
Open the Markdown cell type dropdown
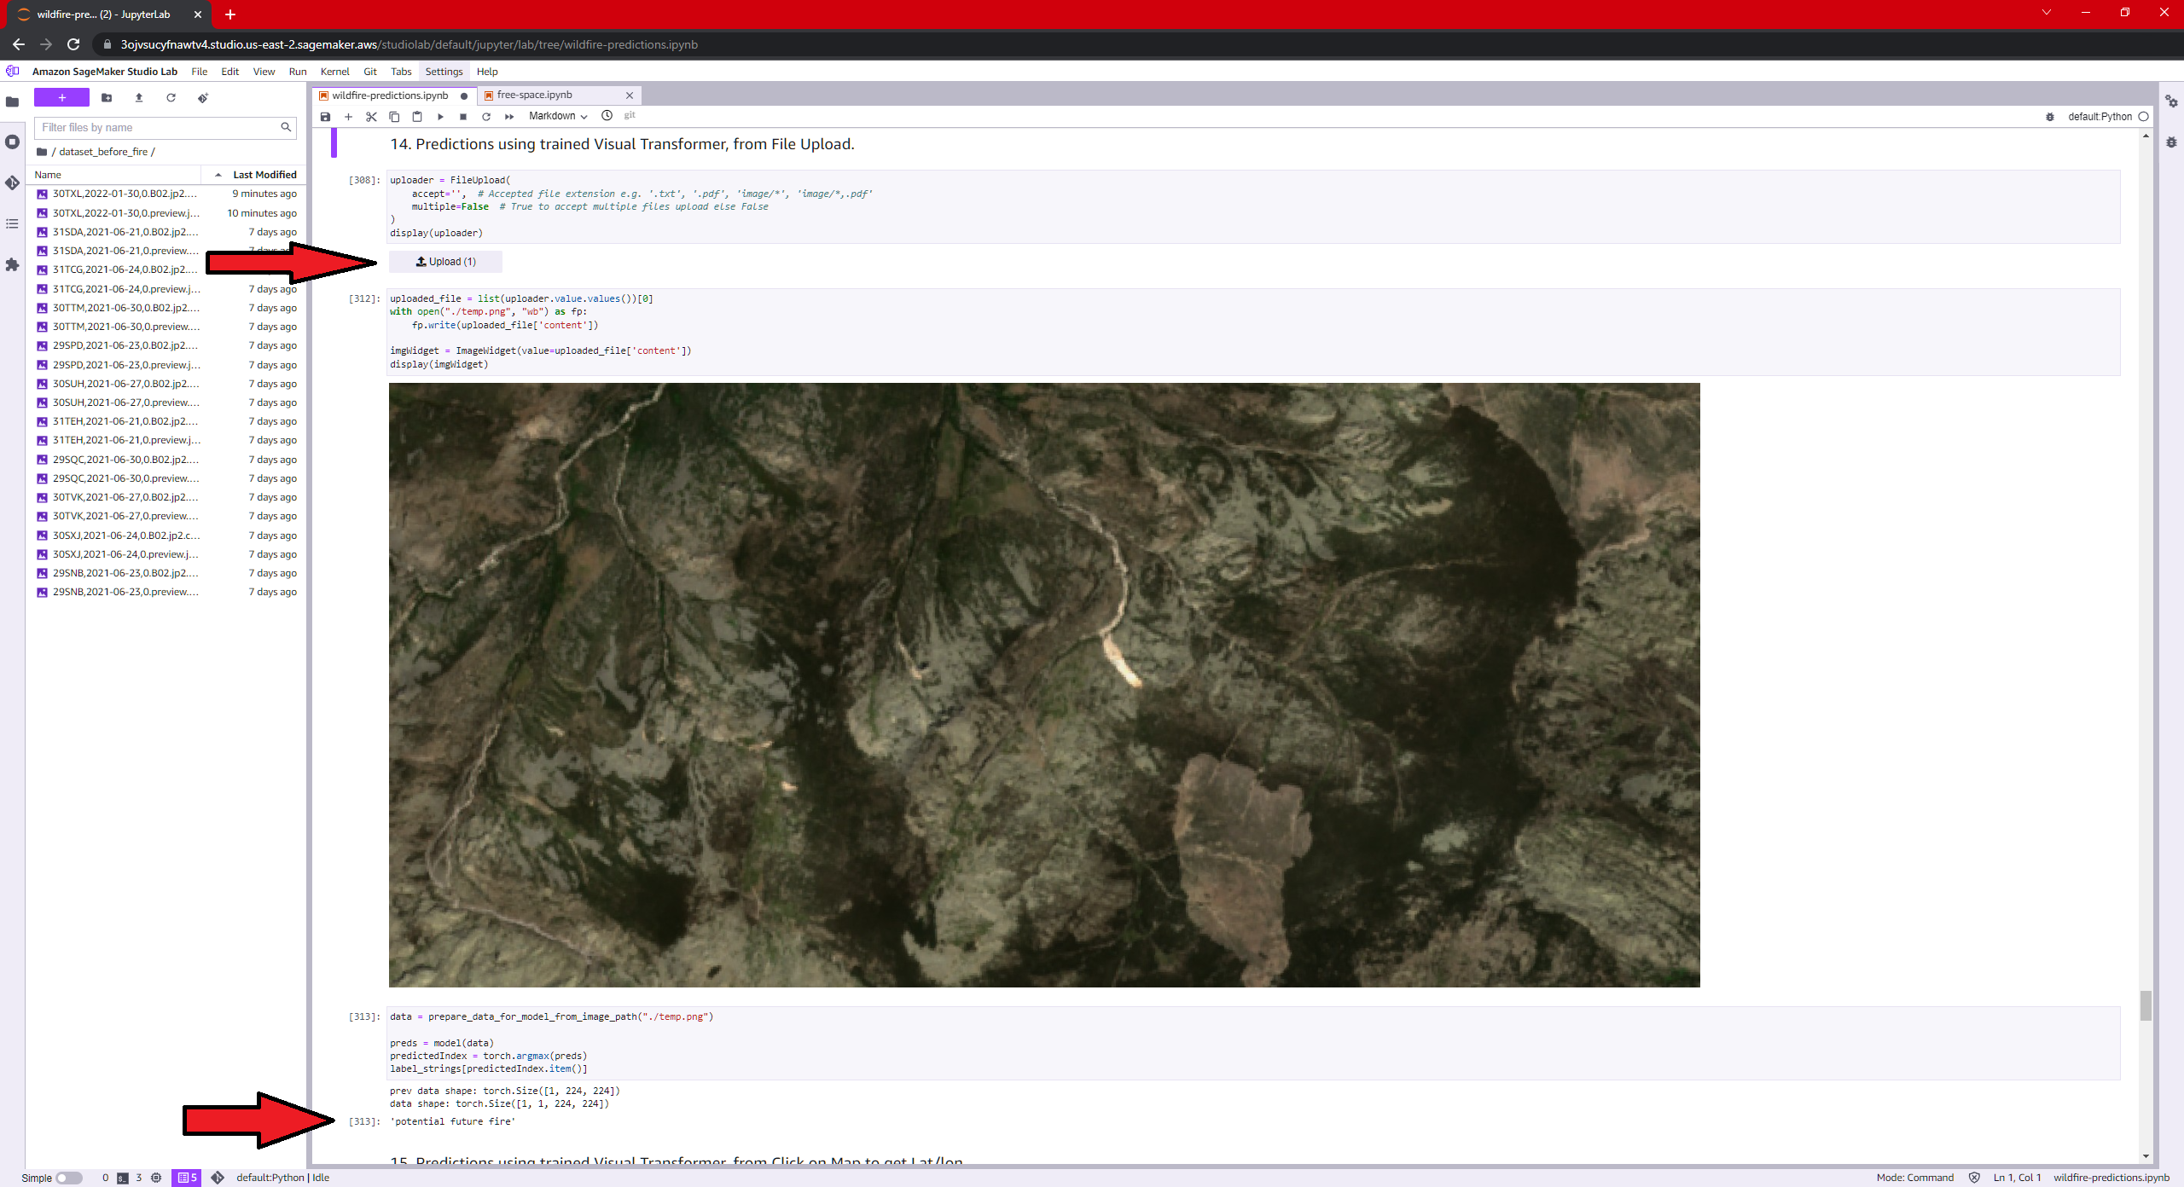pos(558,116)
